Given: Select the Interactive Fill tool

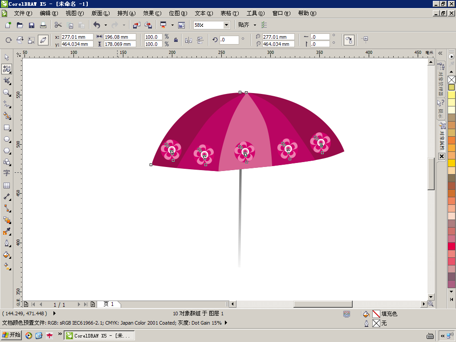Looking at the screenshot, I should [x=7, y=266].
